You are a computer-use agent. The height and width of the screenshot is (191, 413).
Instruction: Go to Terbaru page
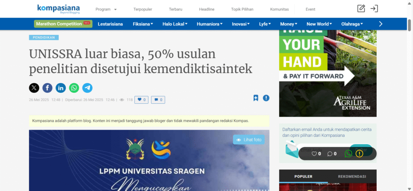pos(175,9)
